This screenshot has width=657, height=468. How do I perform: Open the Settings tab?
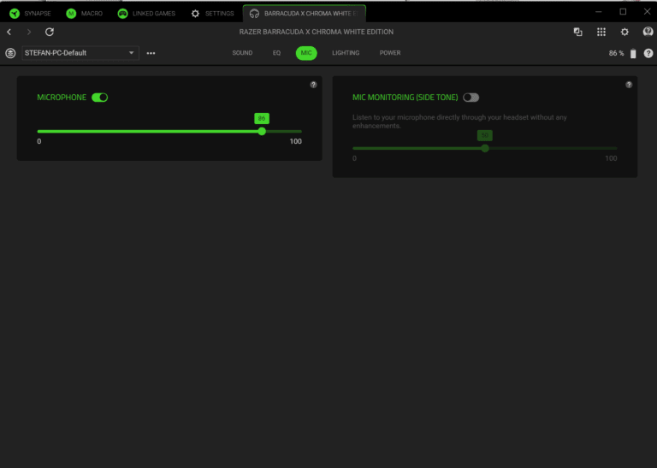(x=212, y=14)
